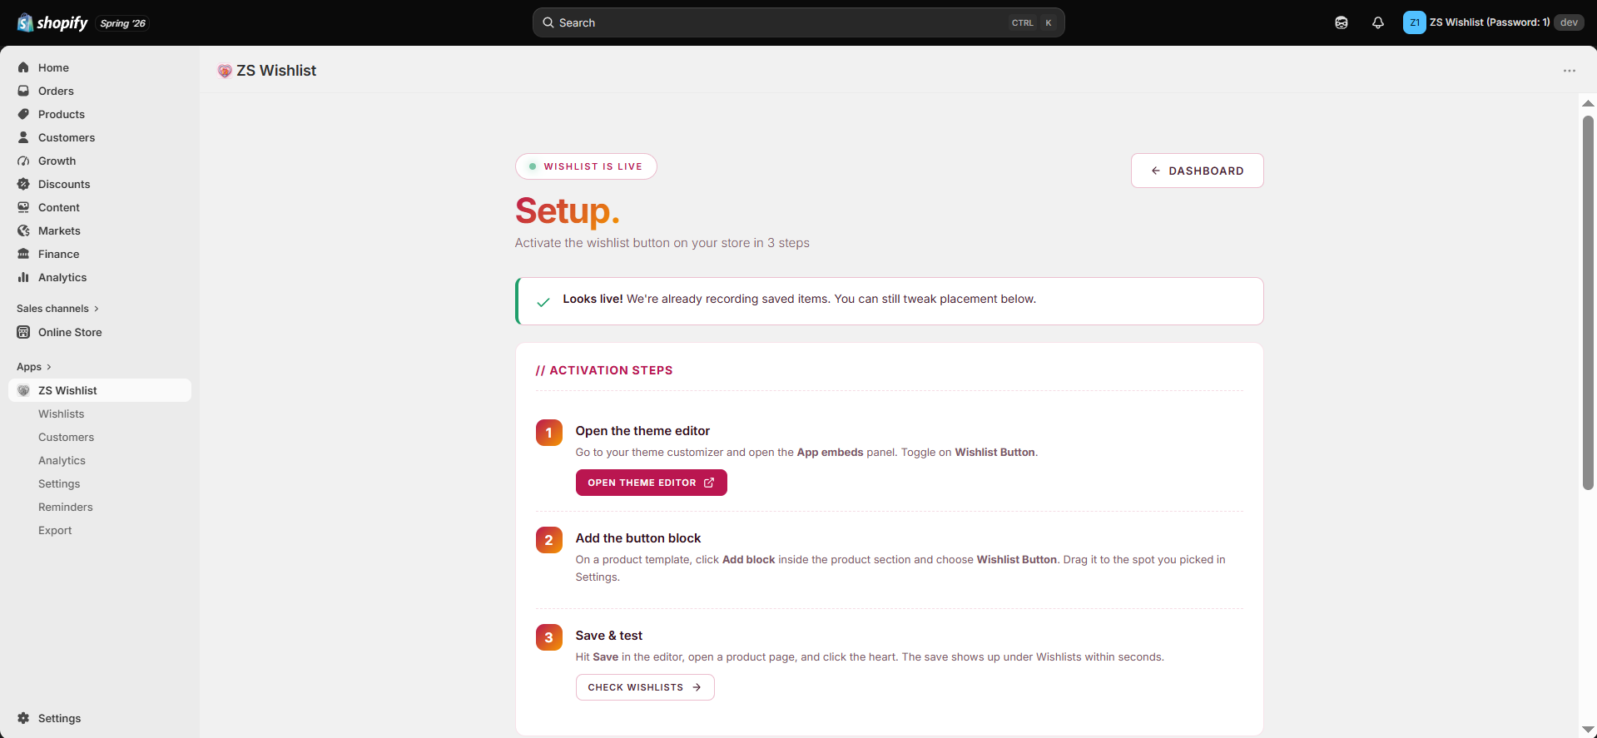Click the Wishlist Is Live status badge
This screenshot has height=738, width=1597.
pyautogui.click(x=586, y=166)
